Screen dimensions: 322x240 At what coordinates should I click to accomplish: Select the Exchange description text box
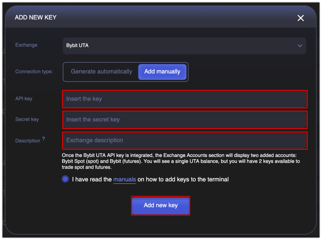185,140
